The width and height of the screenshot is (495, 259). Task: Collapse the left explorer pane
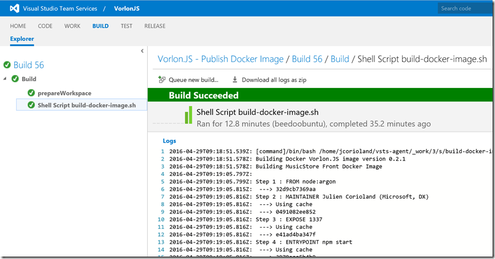coord(142,51)
